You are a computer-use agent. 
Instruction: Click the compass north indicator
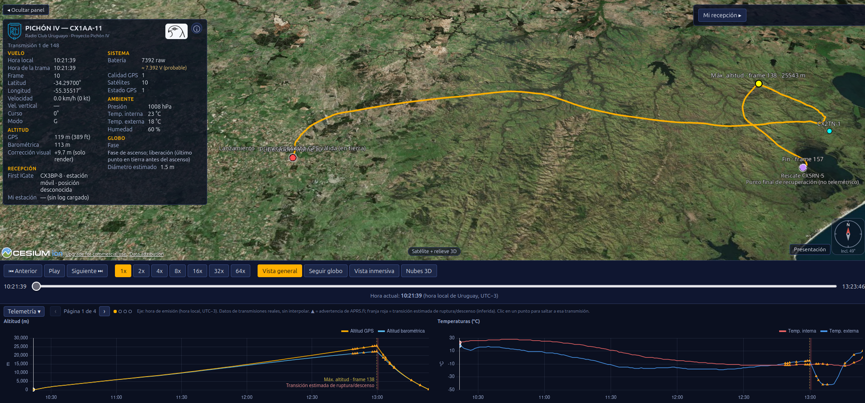click(848, 234)
